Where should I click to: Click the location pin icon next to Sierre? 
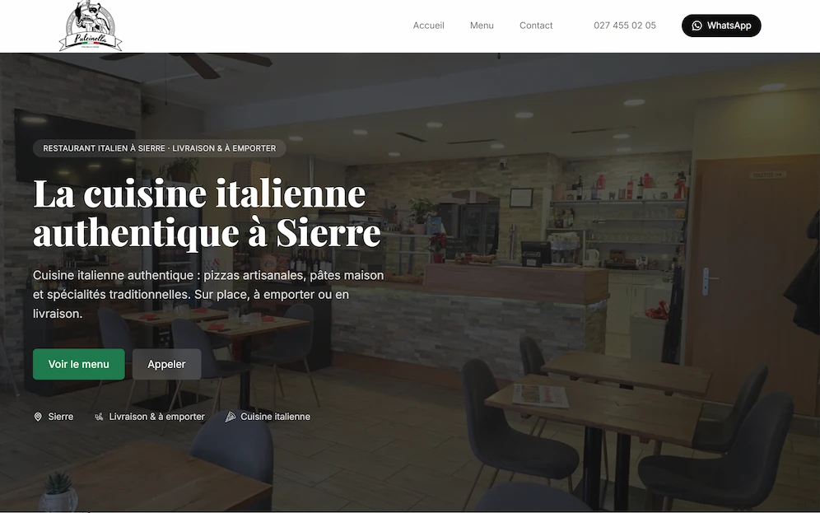tap(38, 417)
